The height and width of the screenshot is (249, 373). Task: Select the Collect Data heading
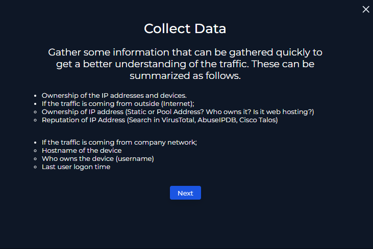point(185,29)
